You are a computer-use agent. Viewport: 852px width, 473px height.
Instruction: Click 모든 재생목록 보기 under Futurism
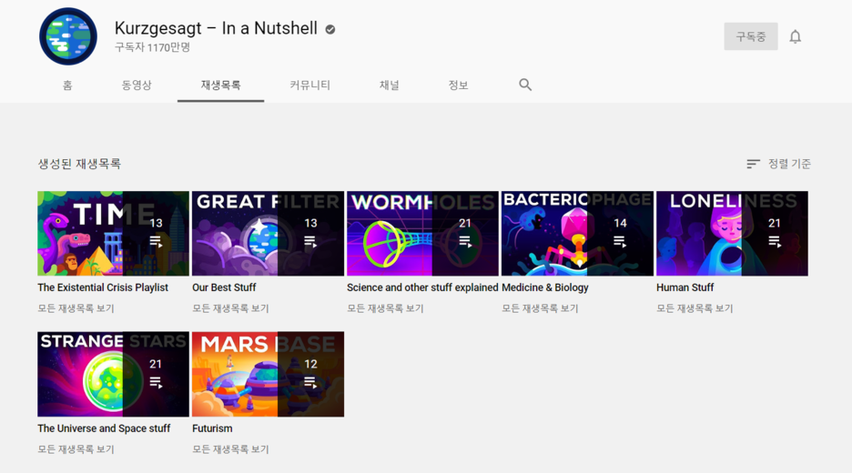[x=230, y=449]
